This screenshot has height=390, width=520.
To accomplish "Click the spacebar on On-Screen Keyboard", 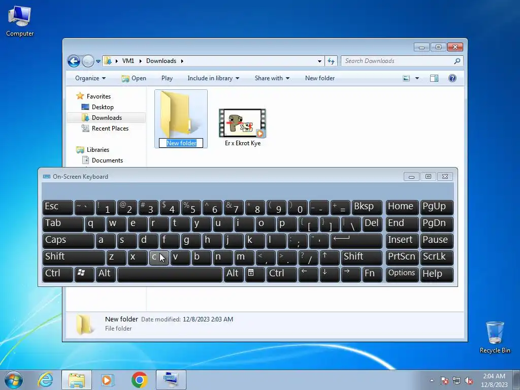I will 170,275.
